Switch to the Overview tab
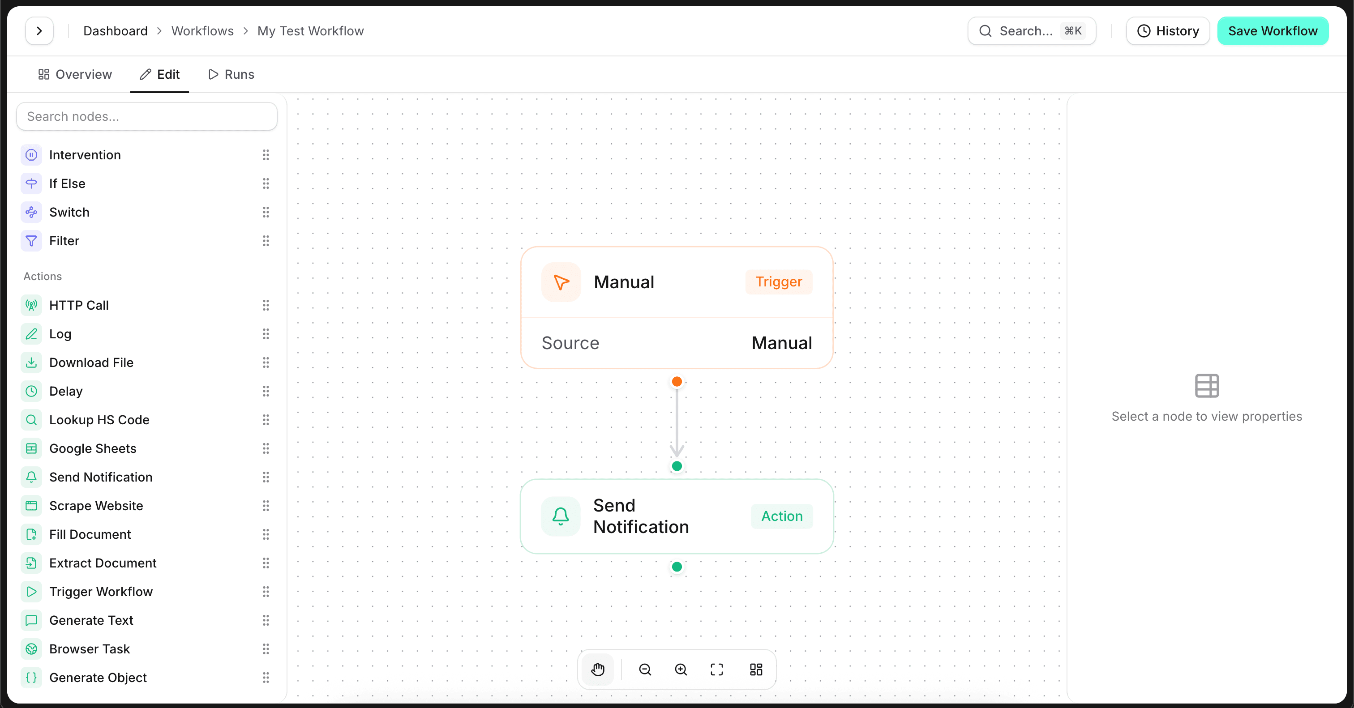The image size is (1354, 708). click(75, 74)
